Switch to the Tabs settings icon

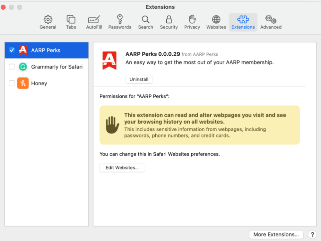tap(71, 22)
